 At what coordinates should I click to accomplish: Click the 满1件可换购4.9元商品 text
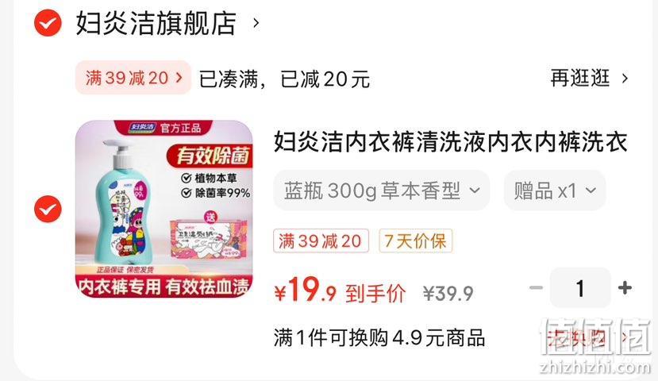(x=379, y=338)
